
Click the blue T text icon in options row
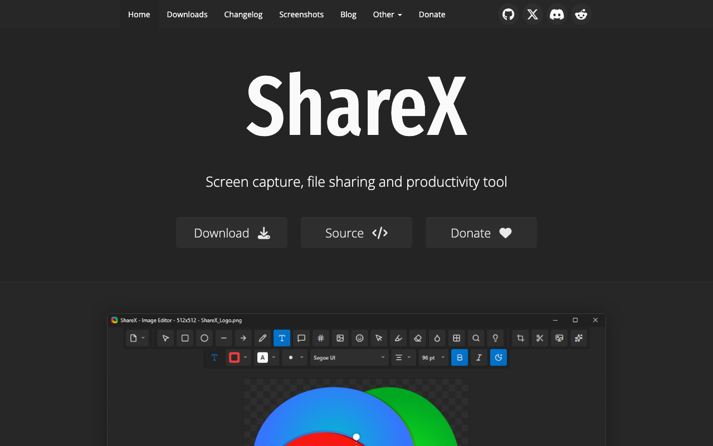tap(214, 357)
